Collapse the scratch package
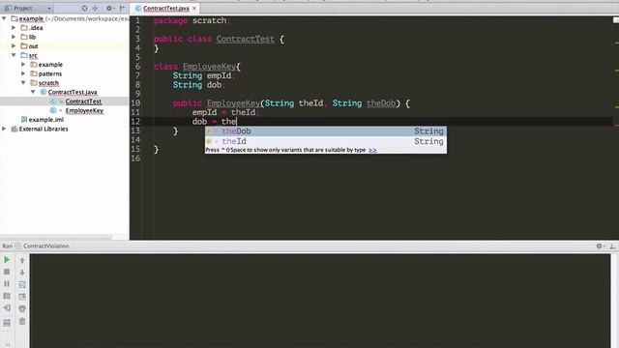The width and height of the screenshot is (619, 348). tap(23, 82)
